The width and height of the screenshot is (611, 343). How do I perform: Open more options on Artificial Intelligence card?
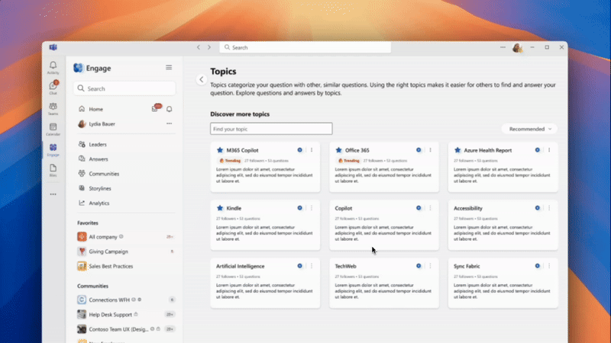point(312,266)
